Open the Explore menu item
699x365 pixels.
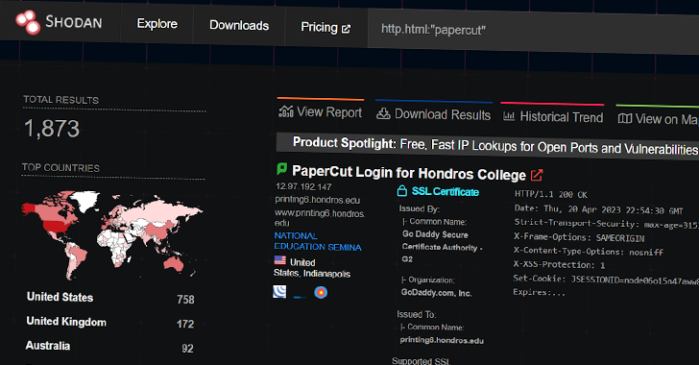pos(157,24)
